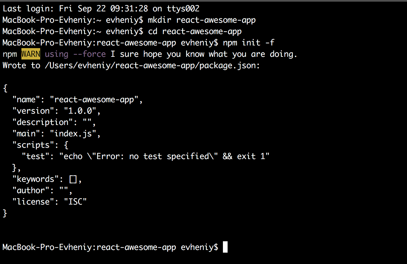Click the "index.js" value
Image resolution: width=407 pixels, height=264 pixels.
[x=73, y=134]
